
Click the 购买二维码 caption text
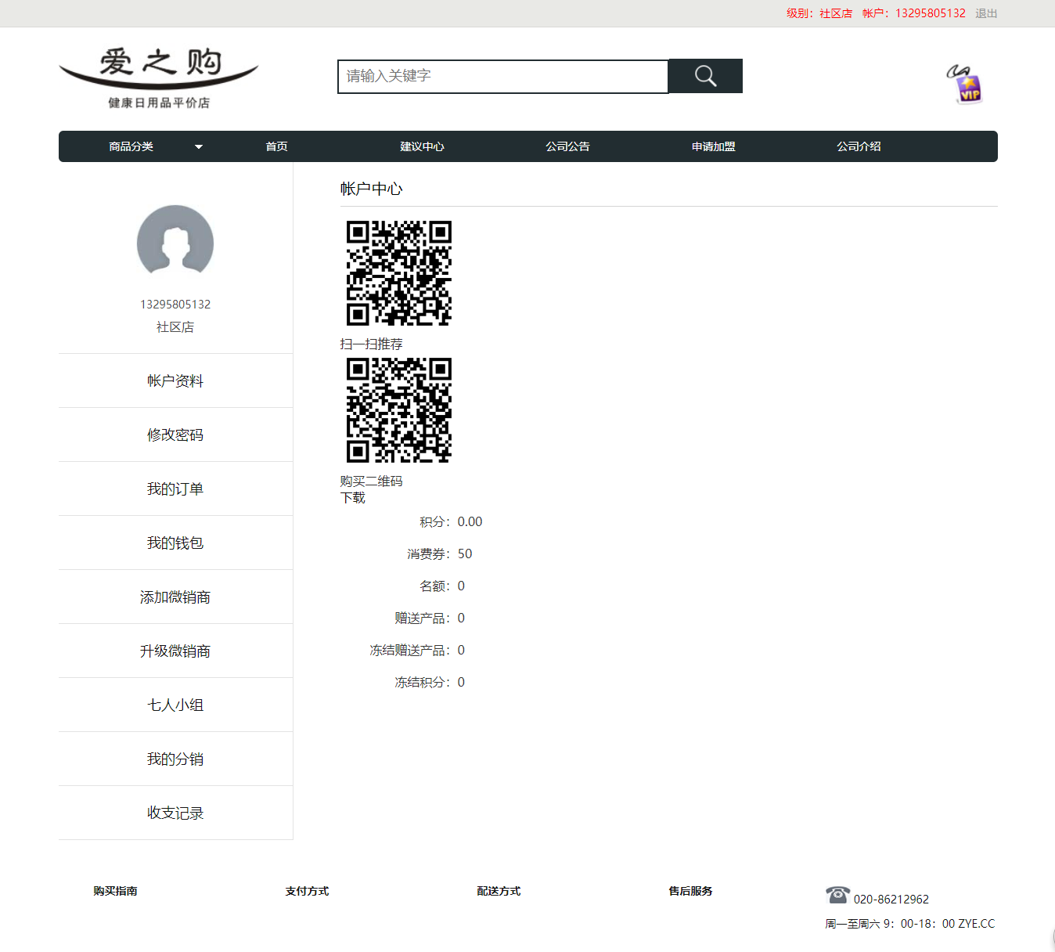372,481
